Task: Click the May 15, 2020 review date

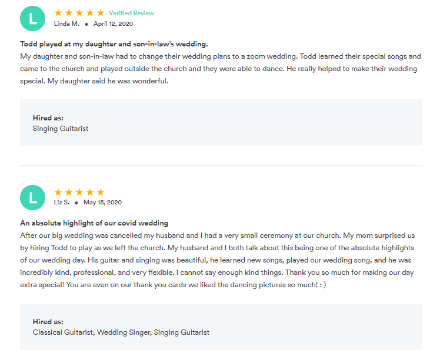Action: coord(102,203)
